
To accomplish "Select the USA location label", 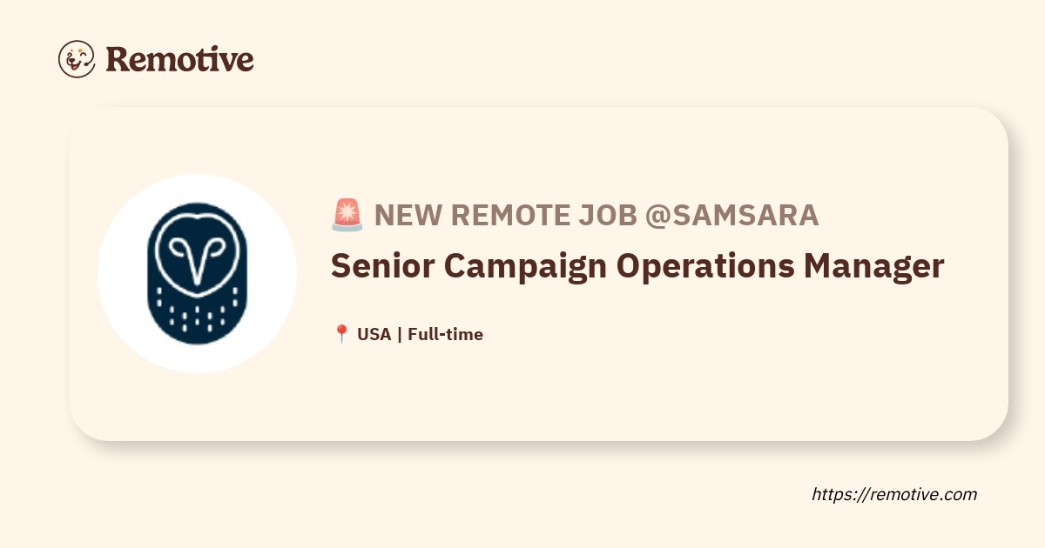I will [374, 334].
